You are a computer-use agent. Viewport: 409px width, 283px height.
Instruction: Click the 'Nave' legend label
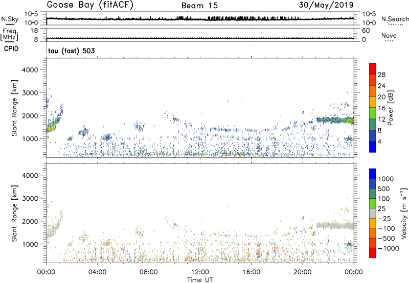click(x=389, y=36)
